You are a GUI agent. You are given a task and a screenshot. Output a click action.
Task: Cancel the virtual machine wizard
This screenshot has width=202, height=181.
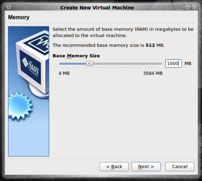180,166
